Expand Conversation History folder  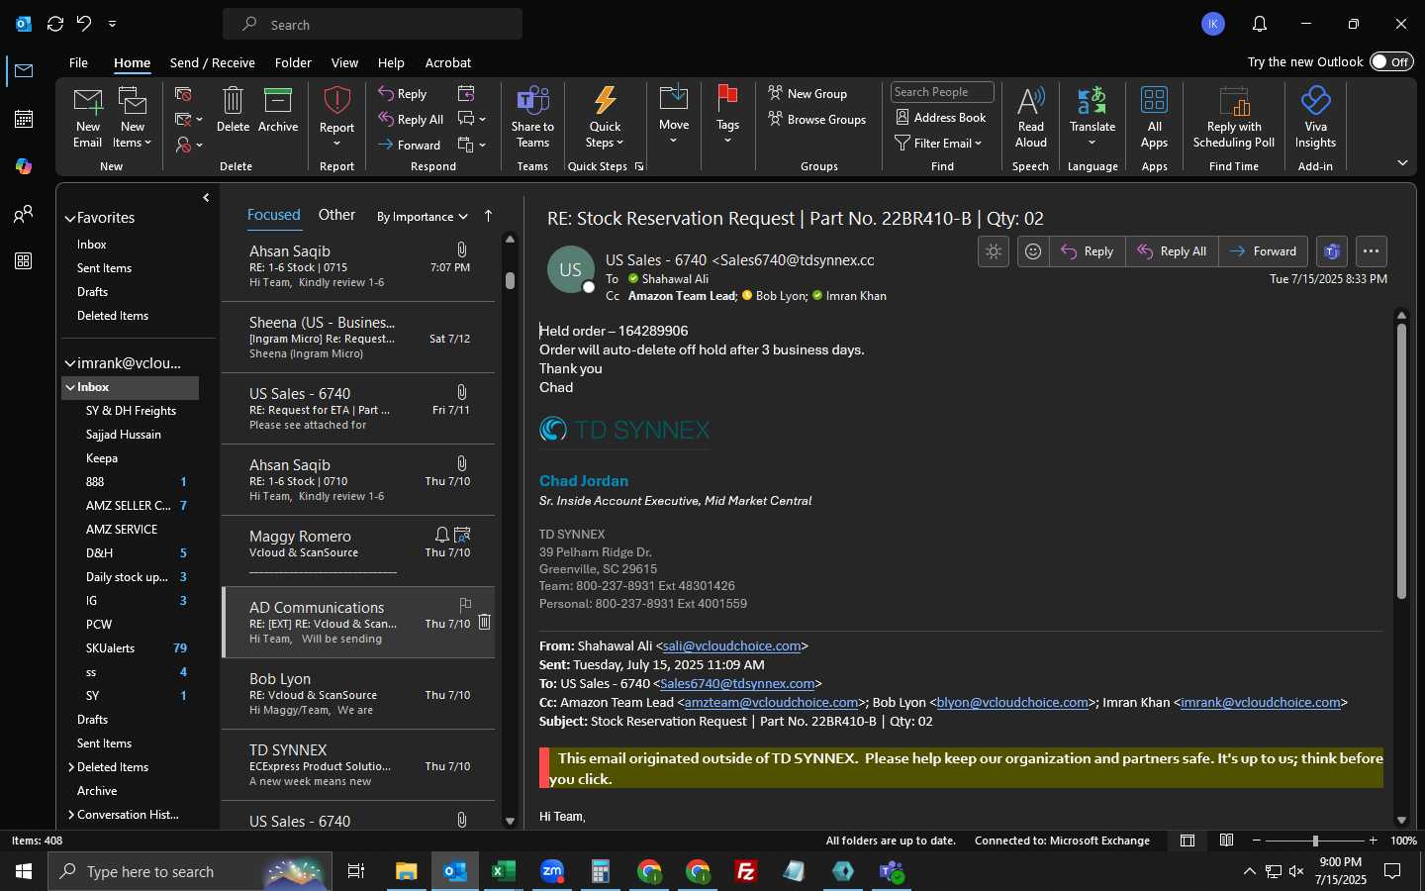pyautogui.click(x=71, y=815)
